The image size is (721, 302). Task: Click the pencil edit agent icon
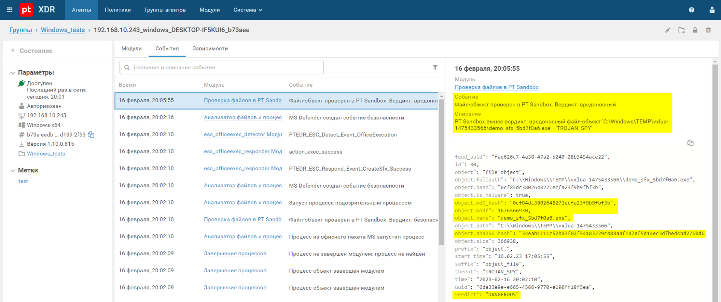(668, 30)
